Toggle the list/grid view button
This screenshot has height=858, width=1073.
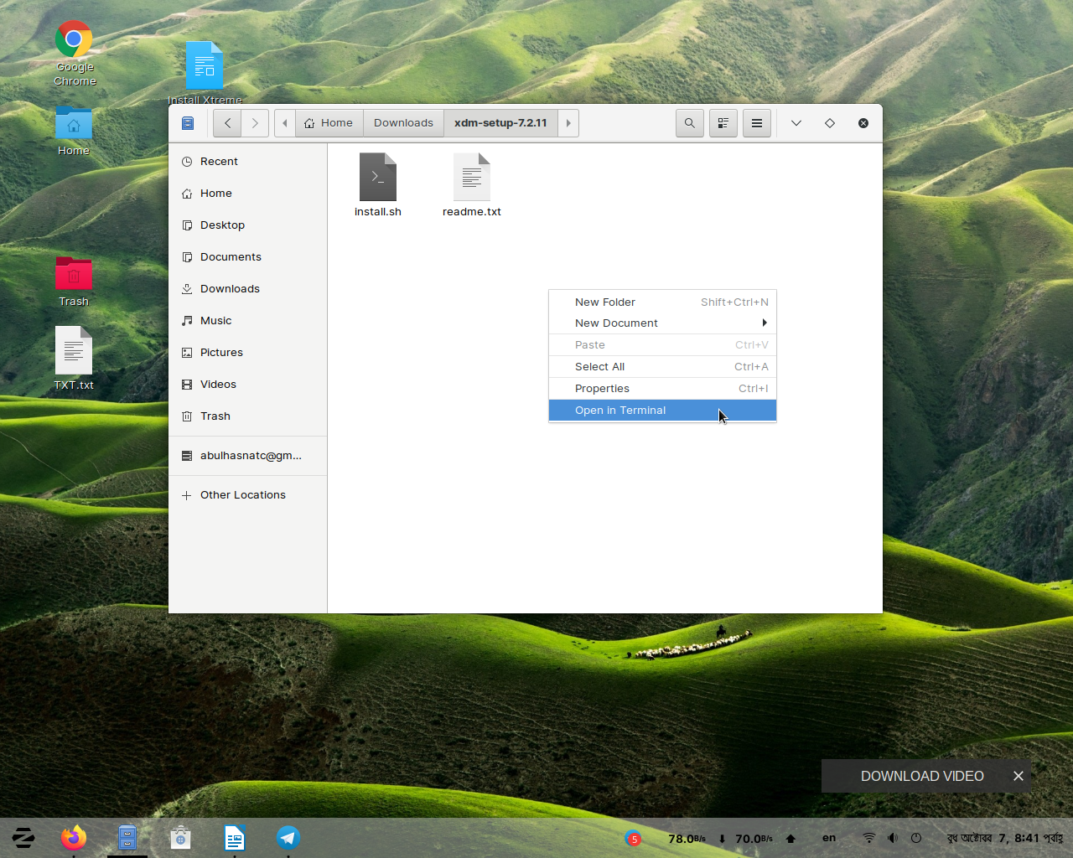723,123
